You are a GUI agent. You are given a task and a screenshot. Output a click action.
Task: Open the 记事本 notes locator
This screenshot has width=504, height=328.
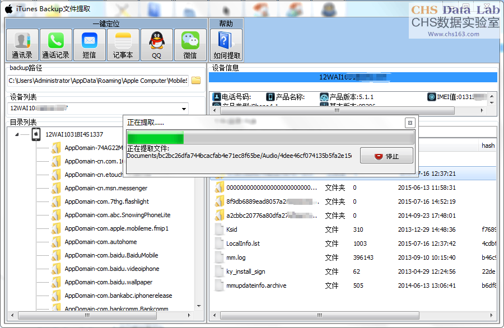[x=123, y=45]
